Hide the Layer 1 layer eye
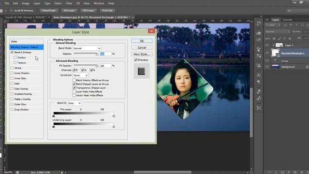This screenshot has width=309, height=174. point(267,45)
